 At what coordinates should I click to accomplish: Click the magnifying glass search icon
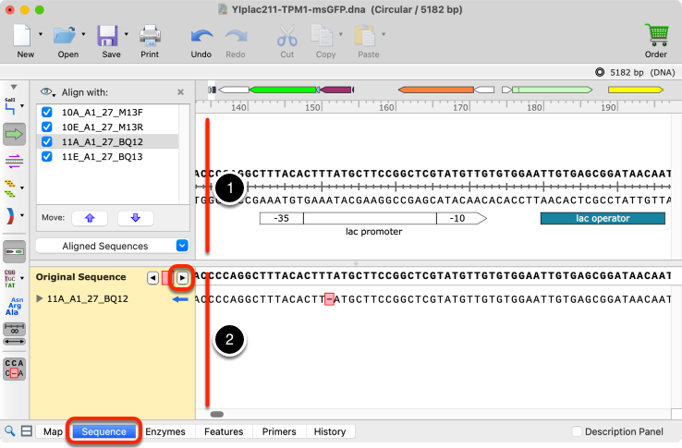[x=9, y=431]
